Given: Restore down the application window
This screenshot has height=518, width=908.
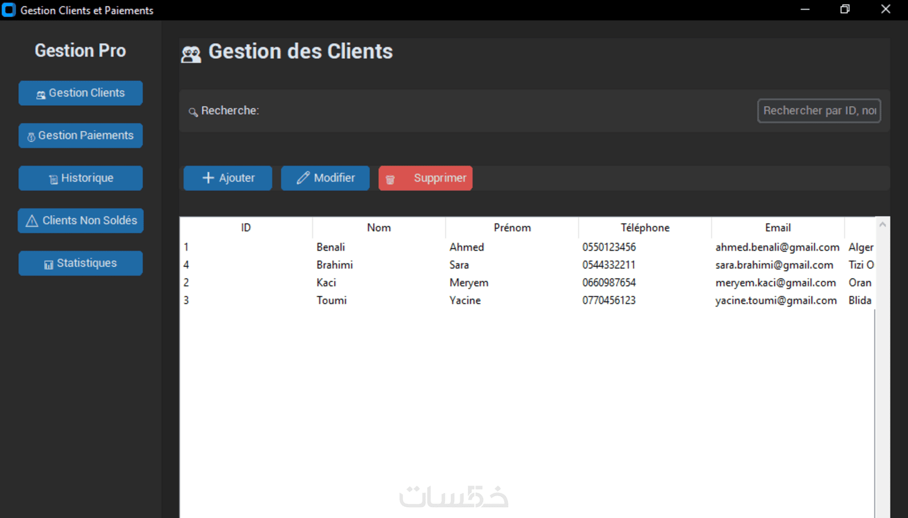Looking at the screenshot, I should point(845,10).
